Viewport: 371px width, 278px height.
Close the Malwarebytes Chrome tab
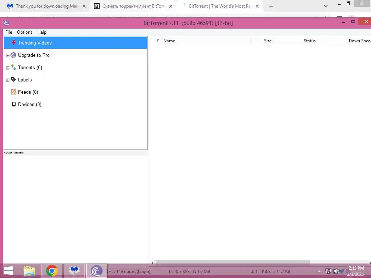tap(84, 7)
